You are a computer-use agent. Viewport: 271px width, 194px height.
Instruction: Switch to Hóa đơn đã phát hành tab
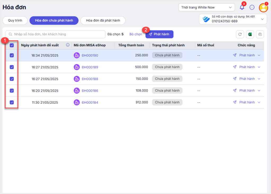coord(103,20)
